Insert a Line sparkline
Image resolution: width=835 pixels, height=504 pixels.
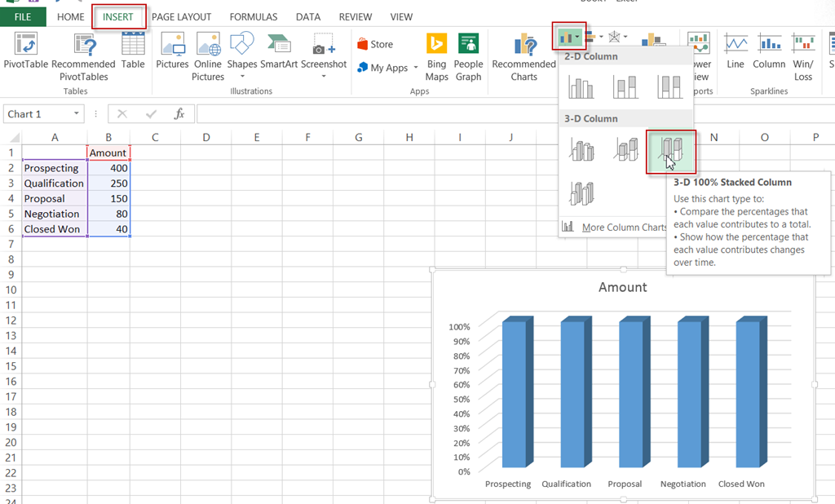click(736, 51)
